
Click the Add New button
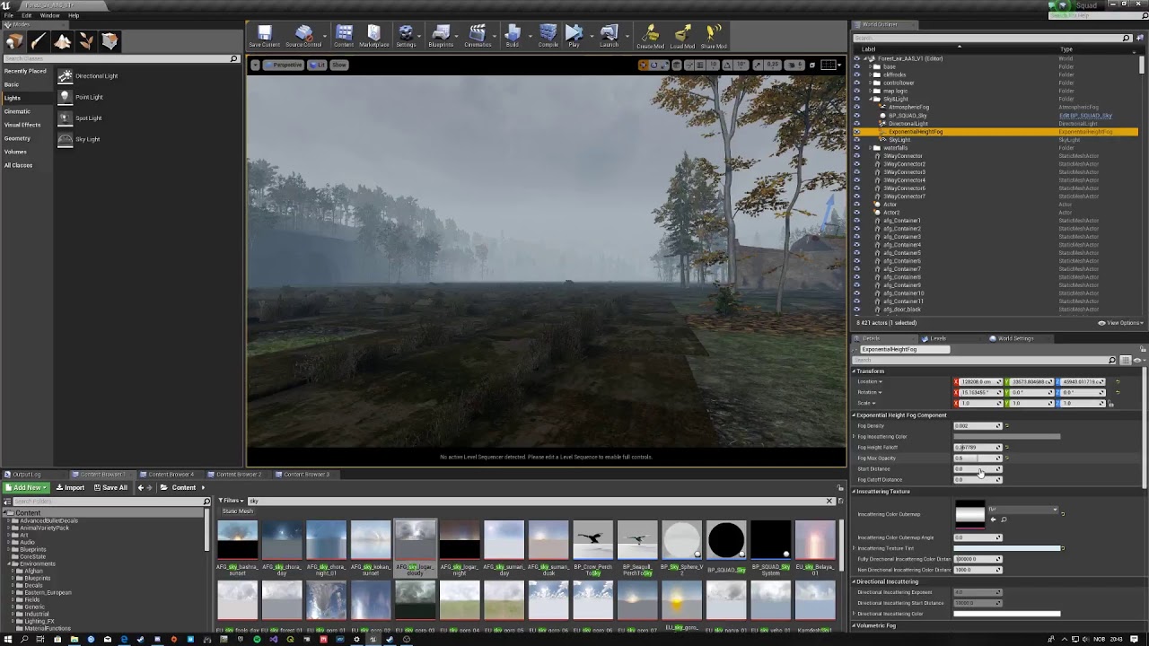coord(23,488)
